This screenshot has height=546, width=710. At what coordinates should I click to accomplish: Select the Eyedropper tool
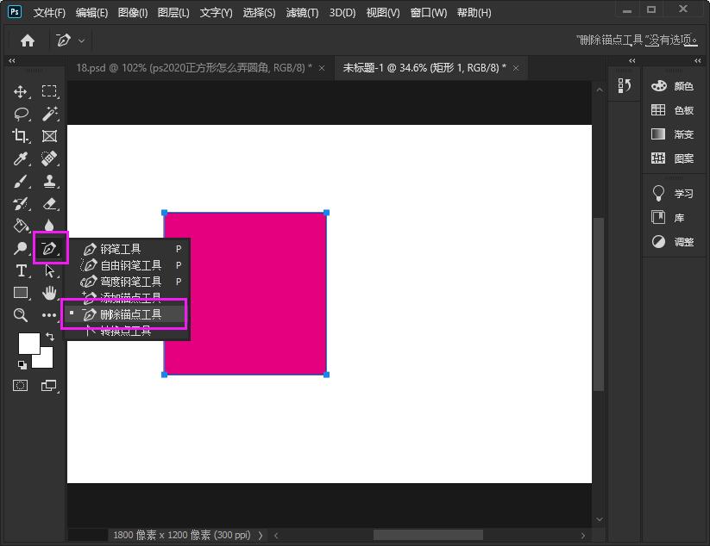pos(21,158)
